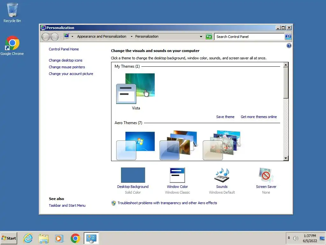The image size is (326, 245).
Task: Click the green Refresh button
Action: point(209,37)
